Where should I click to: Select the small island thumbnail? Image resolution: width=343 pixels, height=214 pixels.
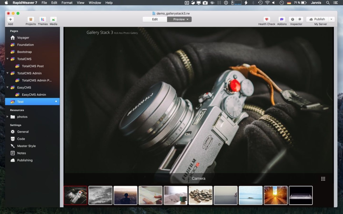pos(251,195)
